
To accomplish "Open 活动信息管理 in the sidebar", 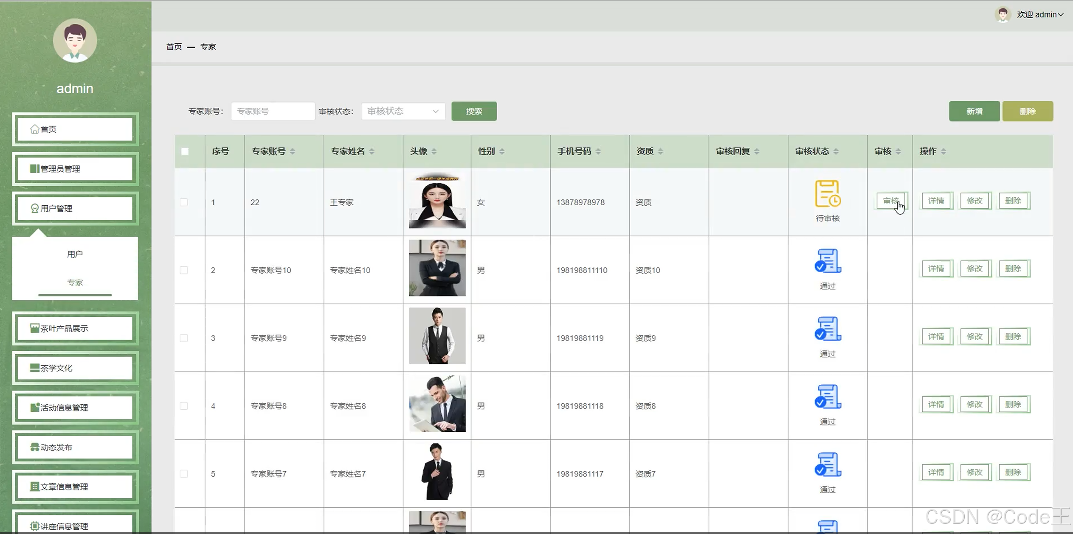I will 75,408.
